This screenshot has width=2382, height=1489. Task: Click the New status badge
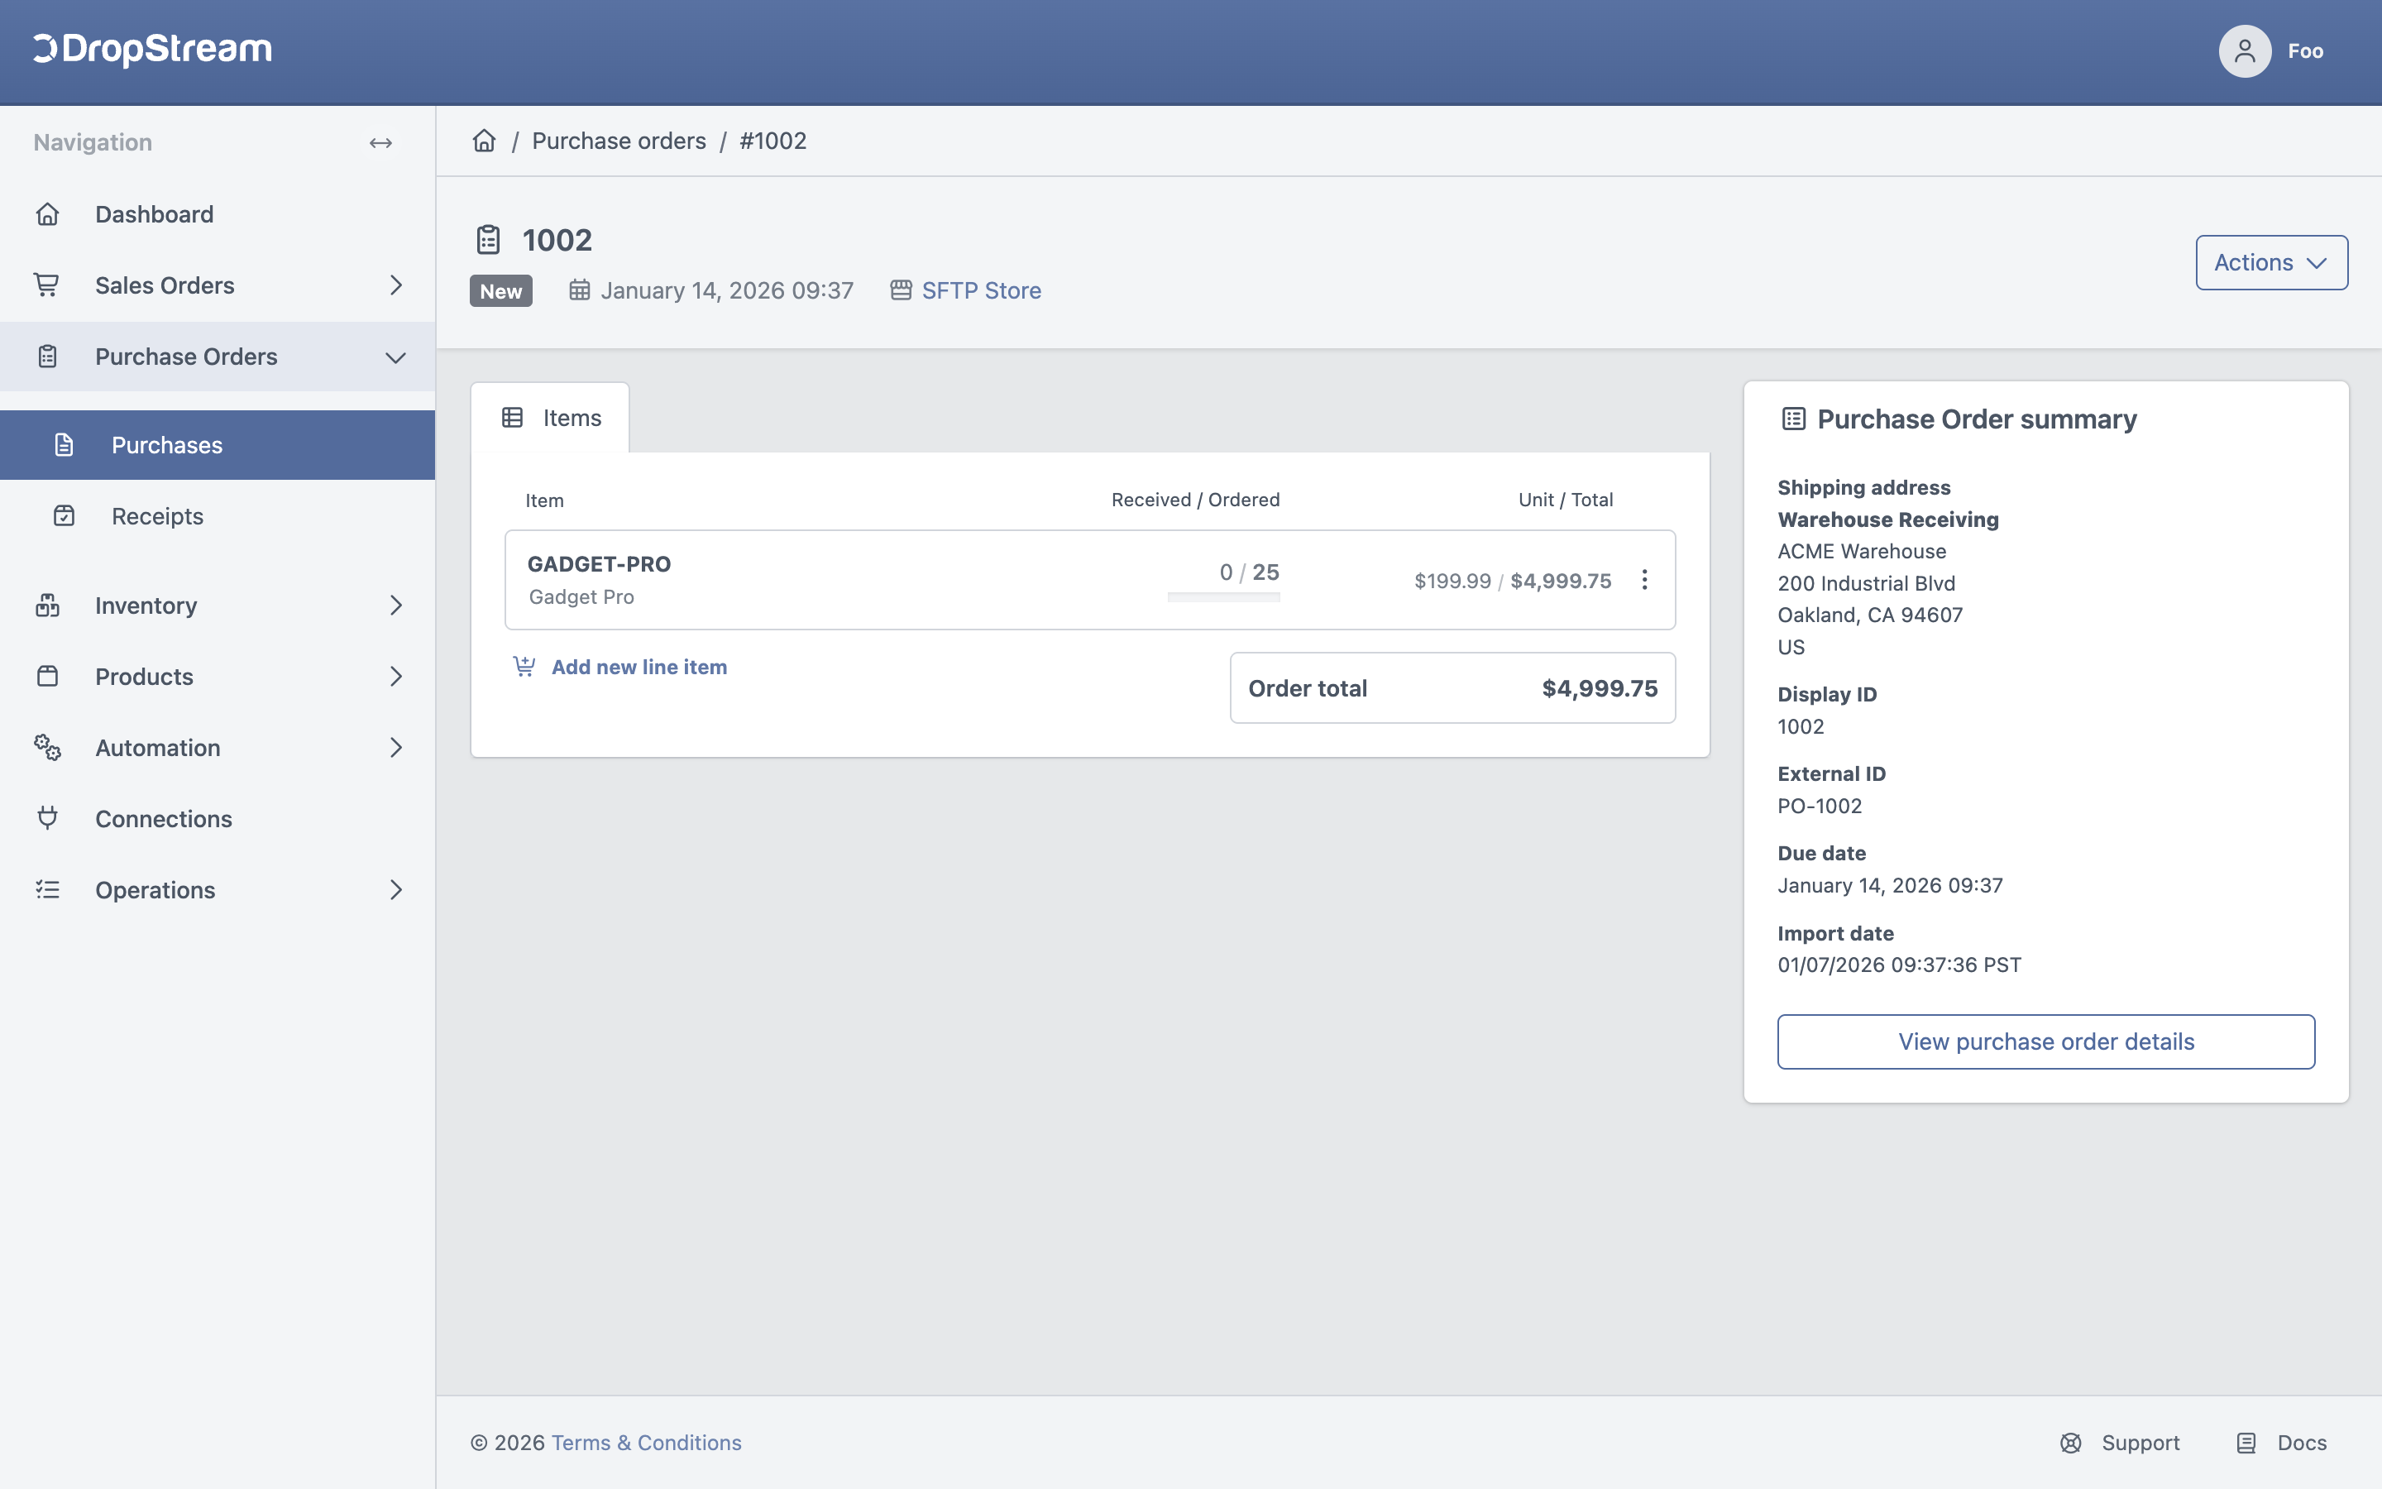click(x=501, y=290)
